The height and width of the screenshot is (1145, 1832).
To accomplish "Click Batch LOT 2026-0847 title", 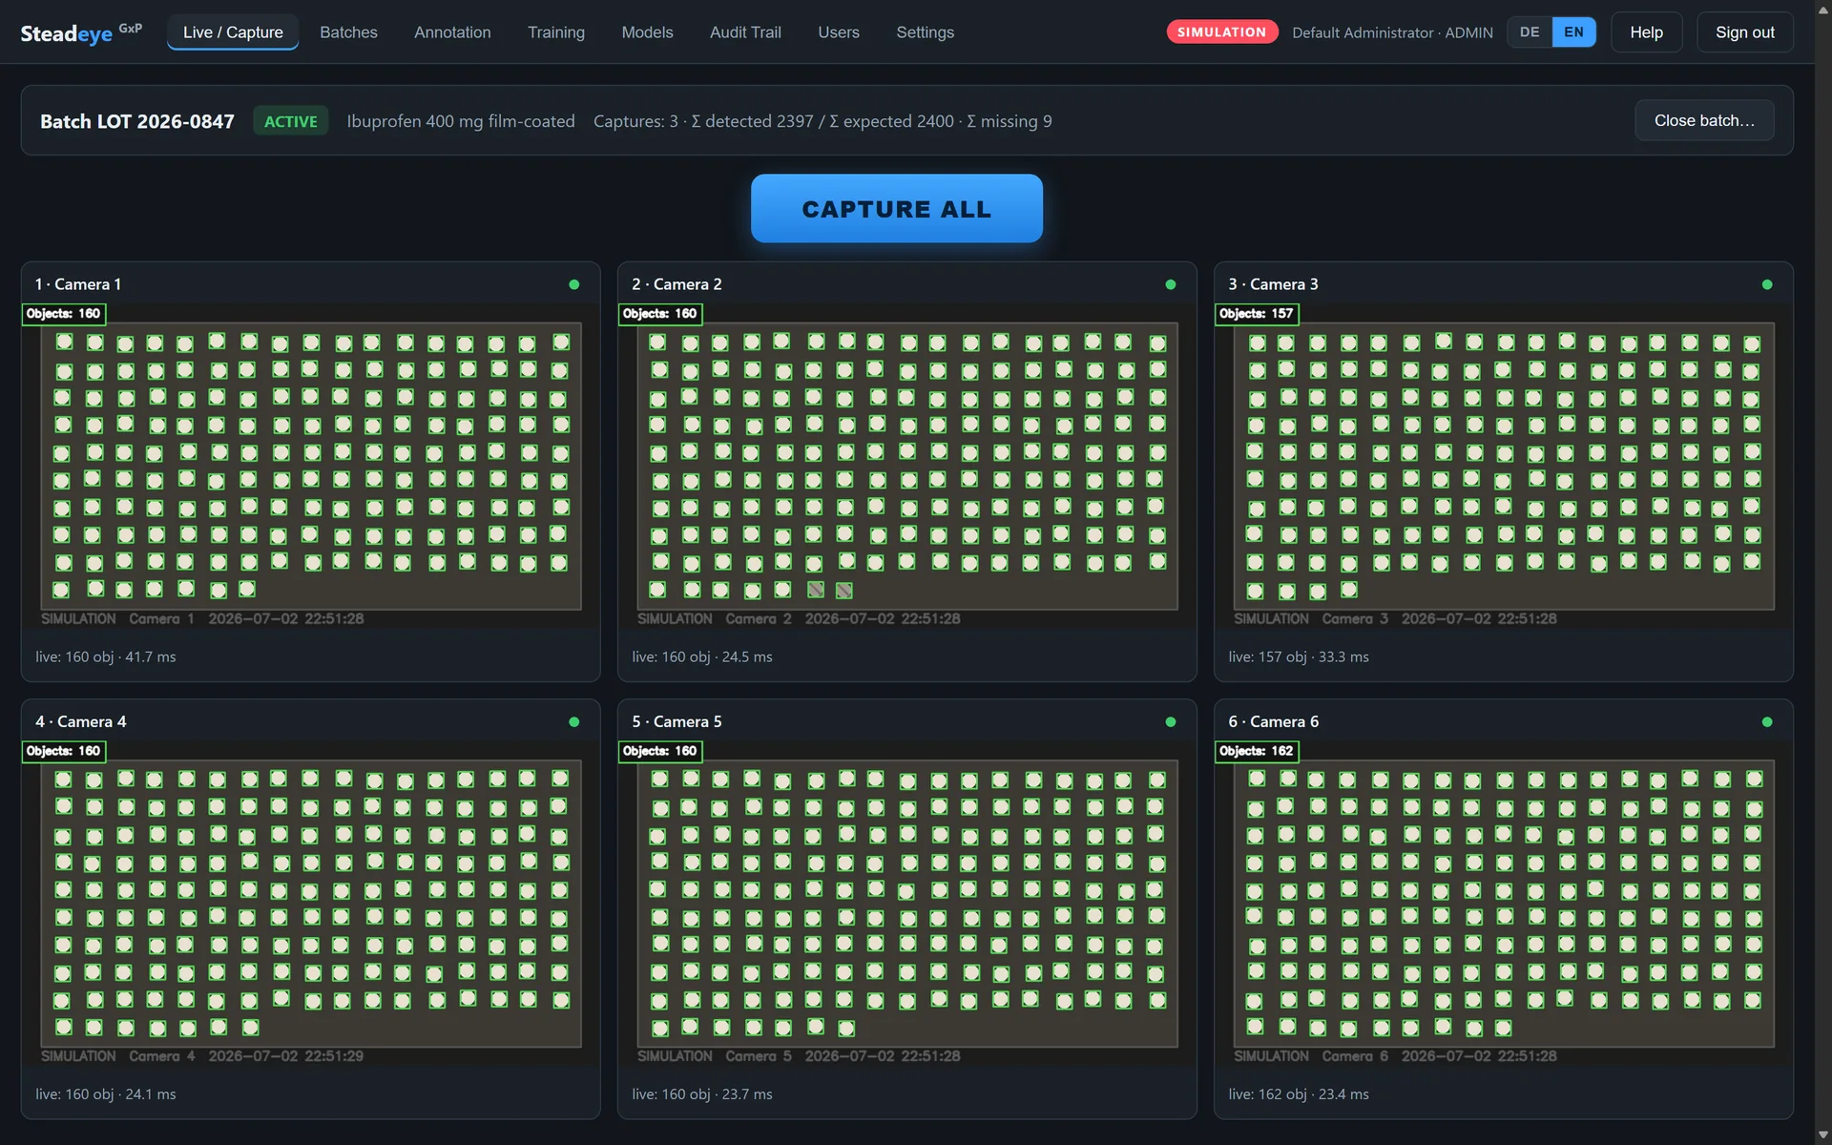I will click(x=137, y=121).
